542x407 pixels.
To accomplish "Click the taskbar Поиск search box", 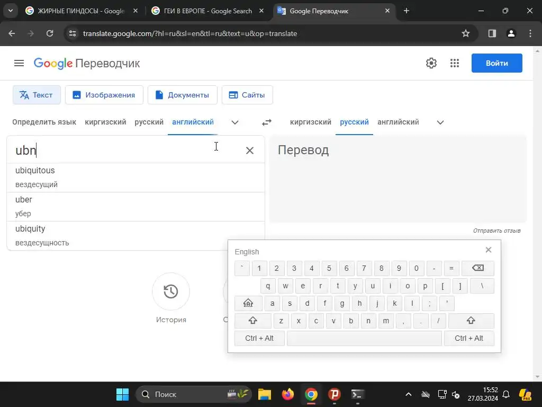I will click(x=194, y=394).
